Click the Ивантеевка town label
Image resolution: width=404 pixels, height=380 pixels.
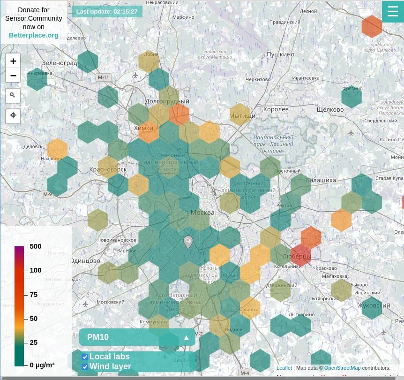306,78
